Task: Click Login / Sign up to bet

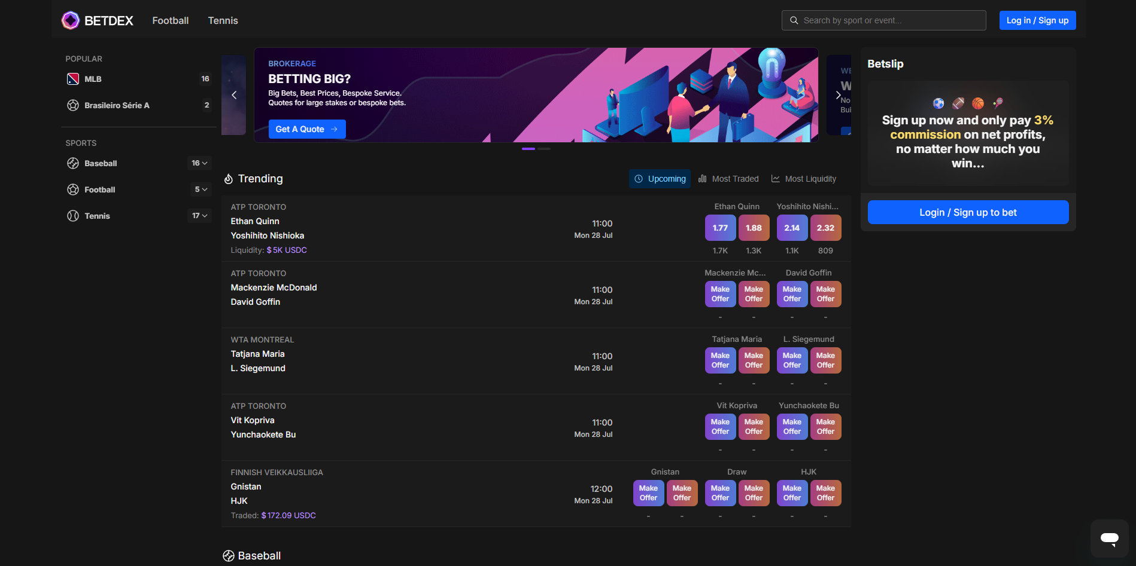Action: [968, 212]
